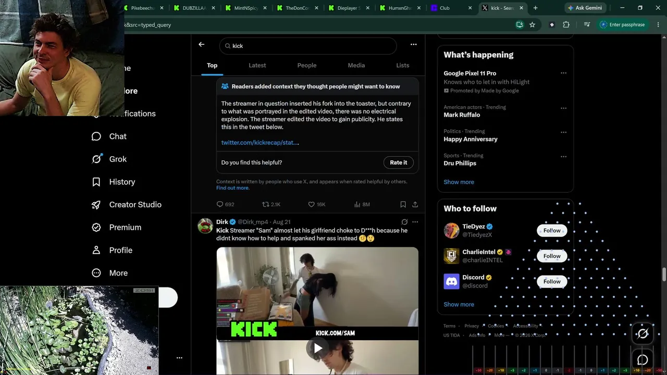
Task: Open options for Dru Phillips trend
Action: tap(563, 157)
